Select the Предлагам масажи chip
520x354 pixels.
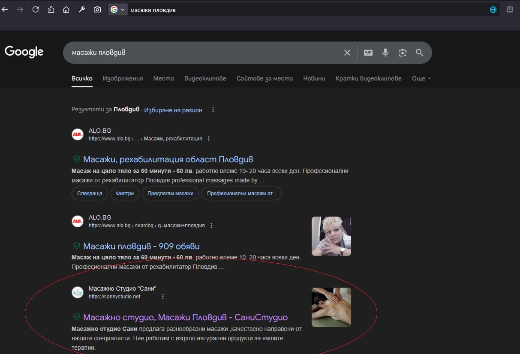click(170, 193)
